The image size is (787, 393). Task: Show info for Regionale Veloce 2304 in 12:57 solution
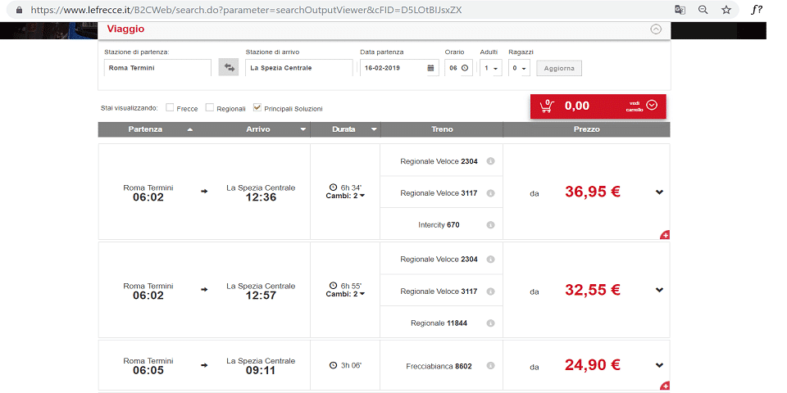491,260
